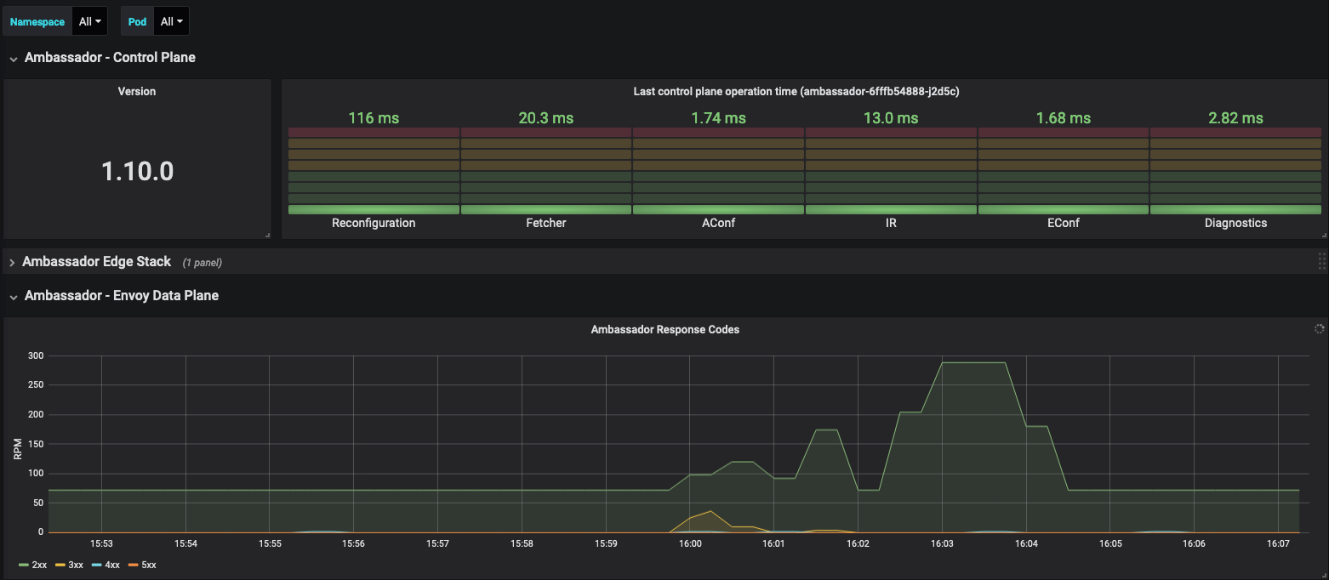
Task: Click the Pod variable label
Action: click(137, 21)
